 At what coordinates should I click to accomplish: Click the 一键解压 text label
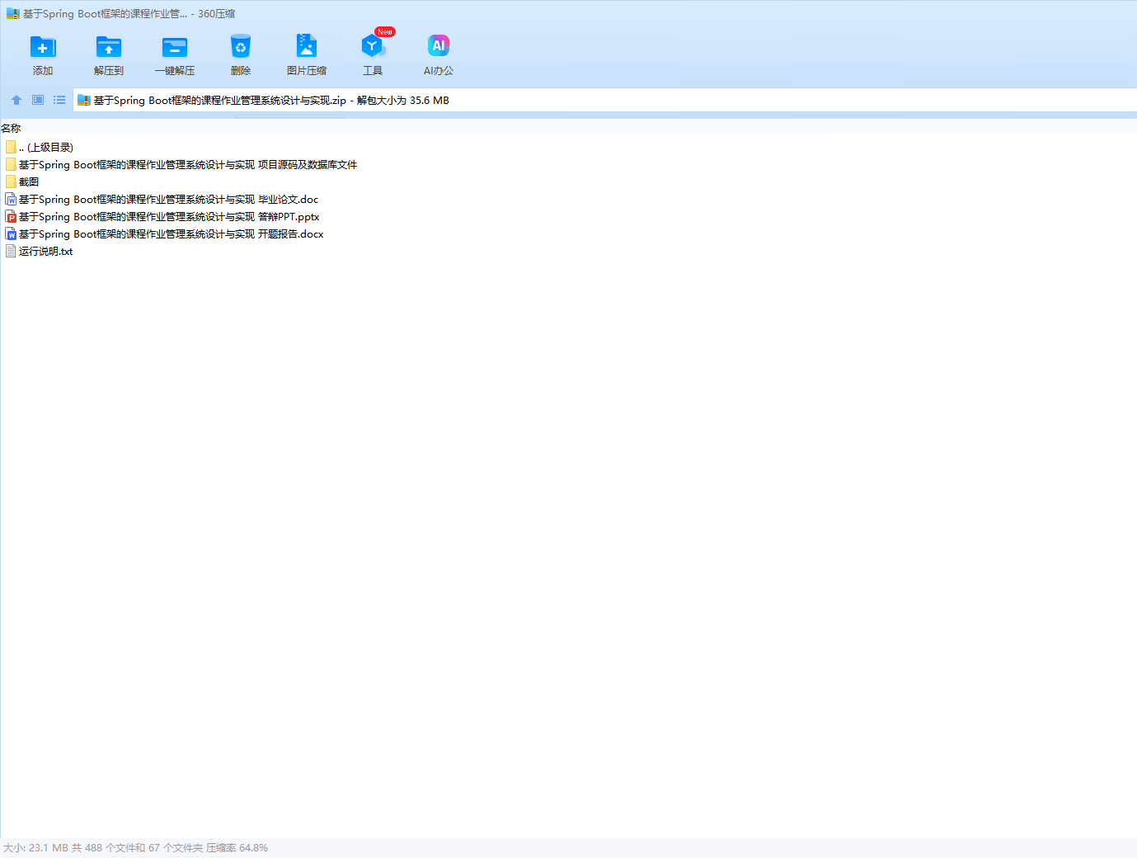pyautogui.click(x=175, y=71)
